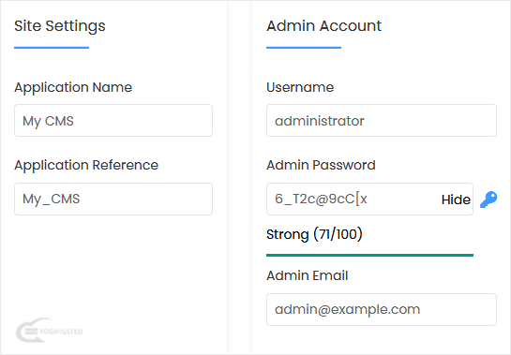Viewport: 511px width, 355px height.
Task: Click the Username field containing administrator
Action: 382,121
